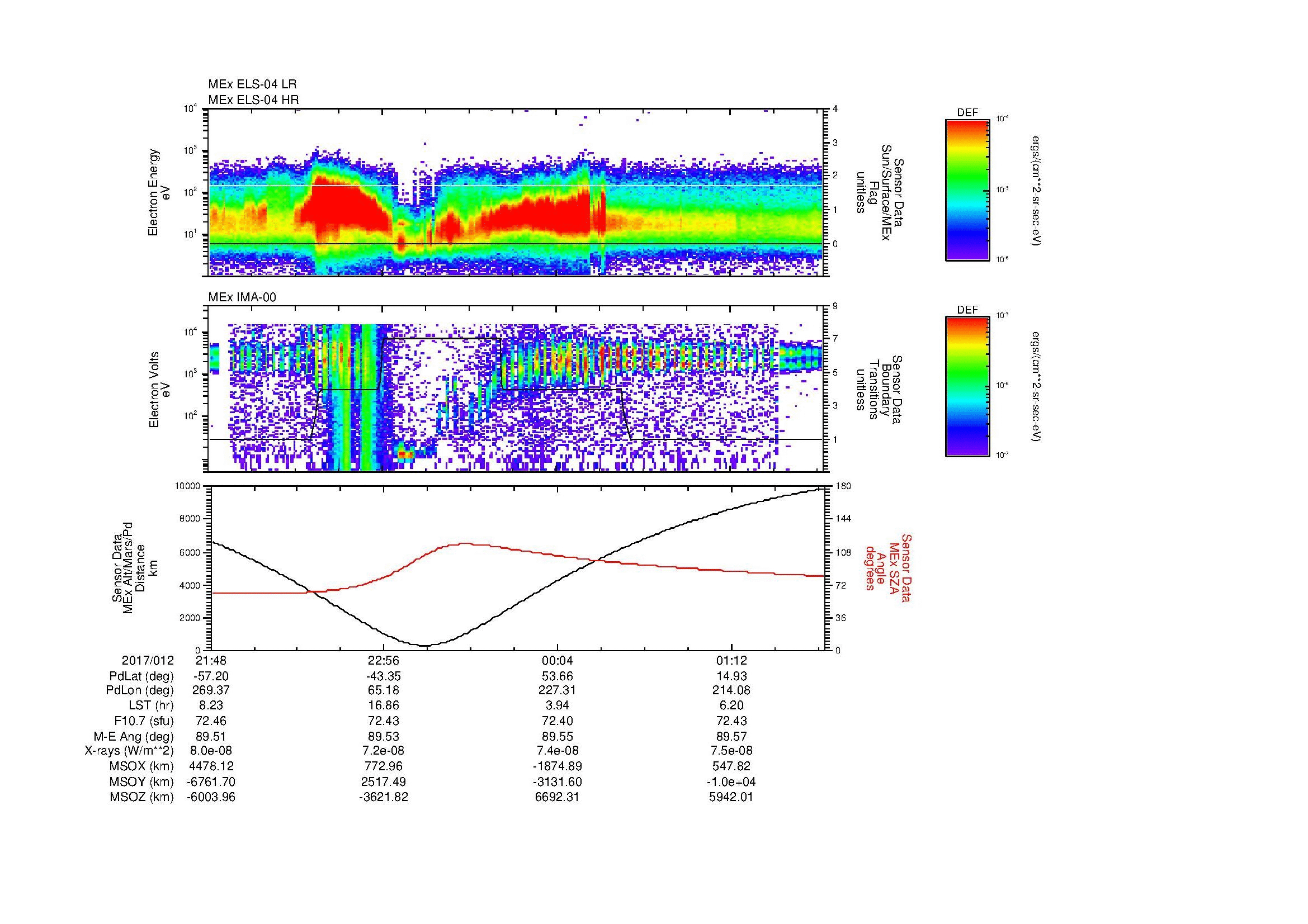Click the X-rays value '7.2e-08'
This screenshot has height=924, width=1308.
click(x=384, y=751)
